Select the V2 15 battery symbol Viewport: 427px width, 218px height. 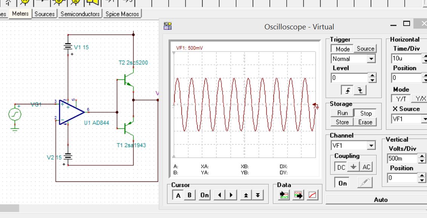coord(68,157)
